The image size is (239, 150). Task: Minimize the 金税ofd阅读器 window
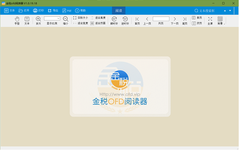pyautogui.click(x=213, y=3)
